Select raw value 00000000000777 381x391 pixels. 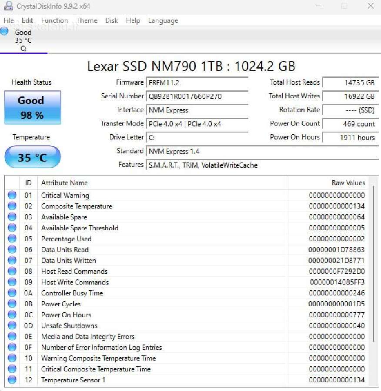click(x=337, y=315)
